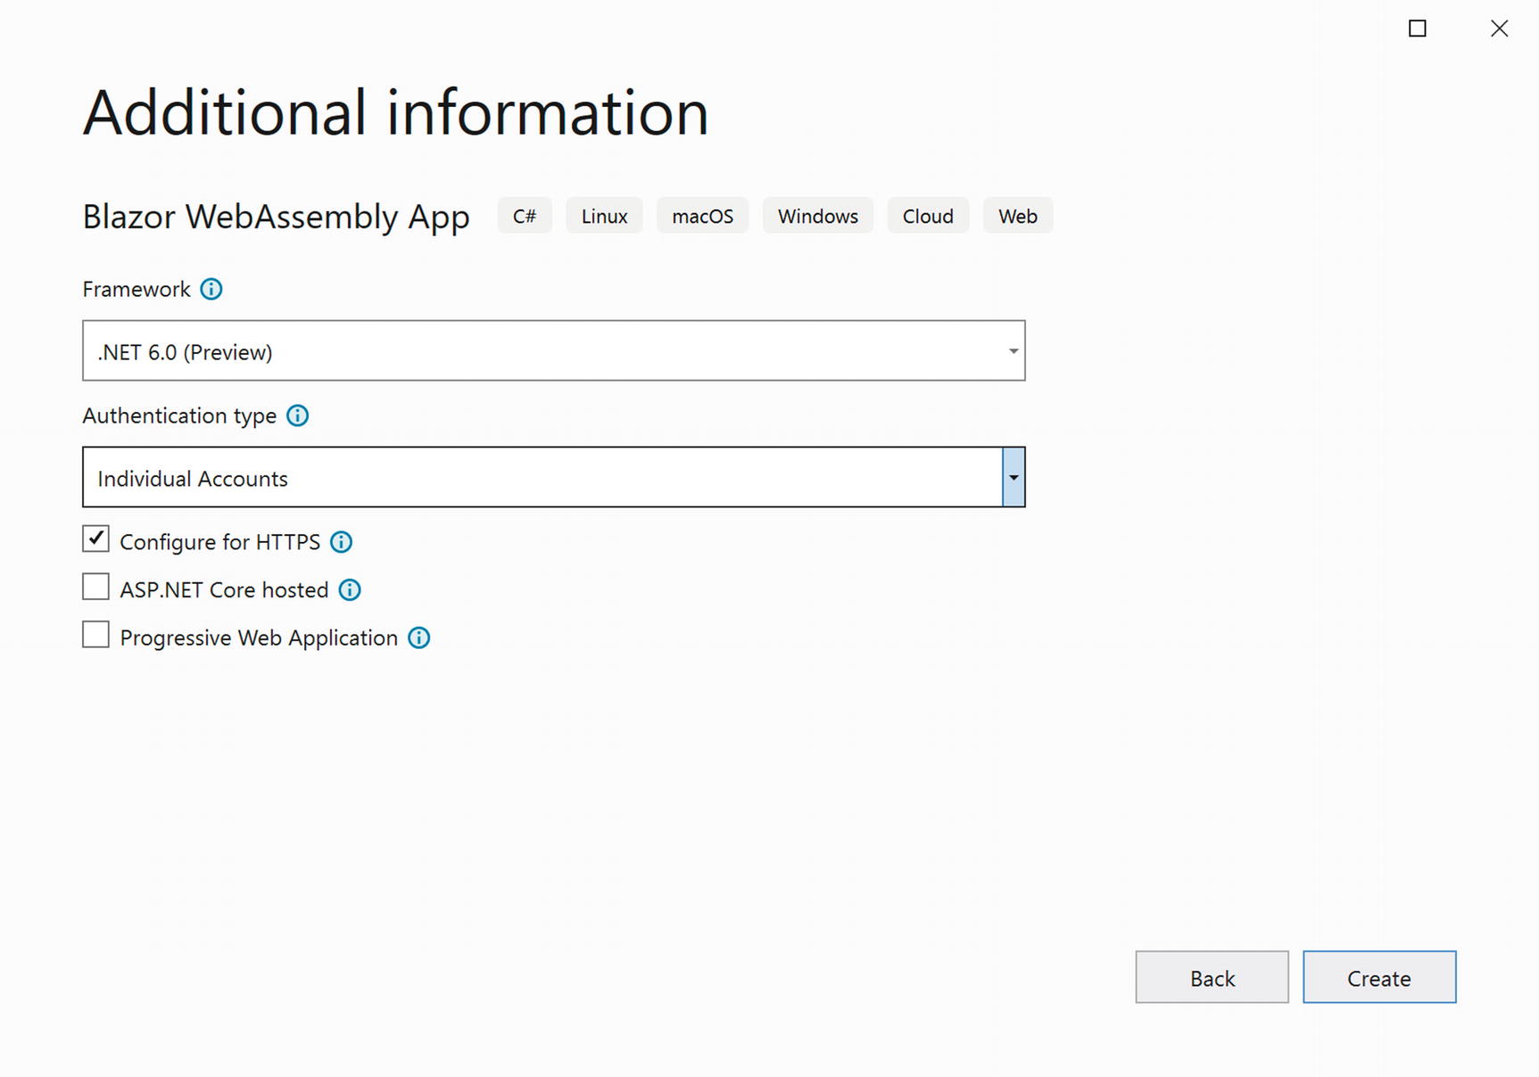This screenshot has height=1077, width=1539.
Task: Enable Progressive Web Application checkbox
Action: (x=96, y=636)
